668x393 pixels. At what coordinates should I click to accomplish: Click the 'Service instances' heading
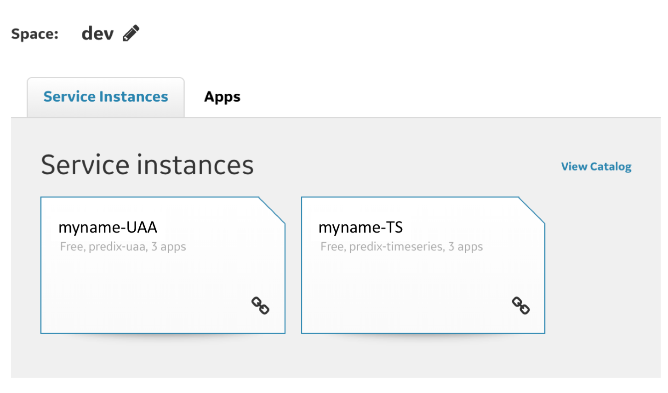[147, 165]
